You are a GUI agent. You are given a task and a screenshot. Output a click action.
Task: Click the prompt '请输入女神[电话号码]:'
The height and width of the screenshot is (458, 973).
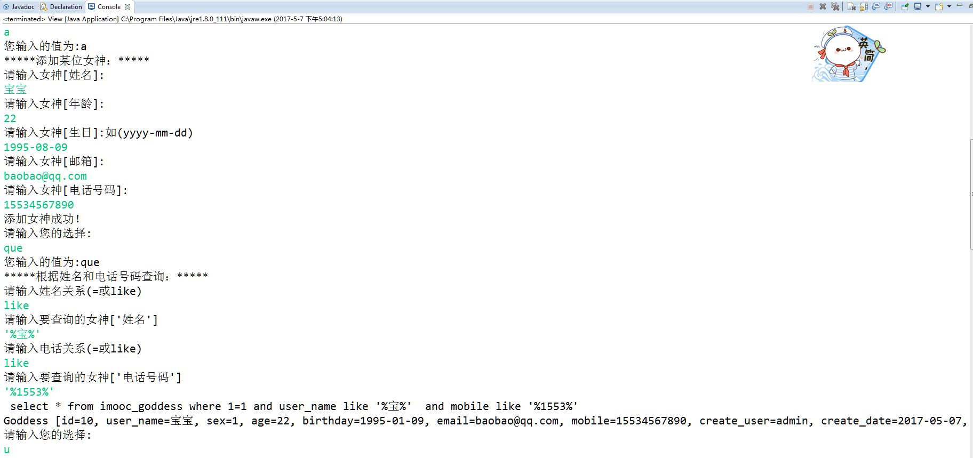coord(66,190)
